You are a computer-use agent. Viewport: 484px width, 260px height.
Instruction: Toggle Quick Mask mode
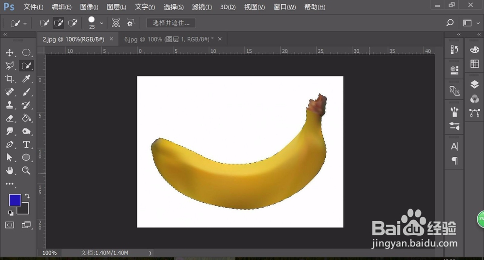click(10, 225)
